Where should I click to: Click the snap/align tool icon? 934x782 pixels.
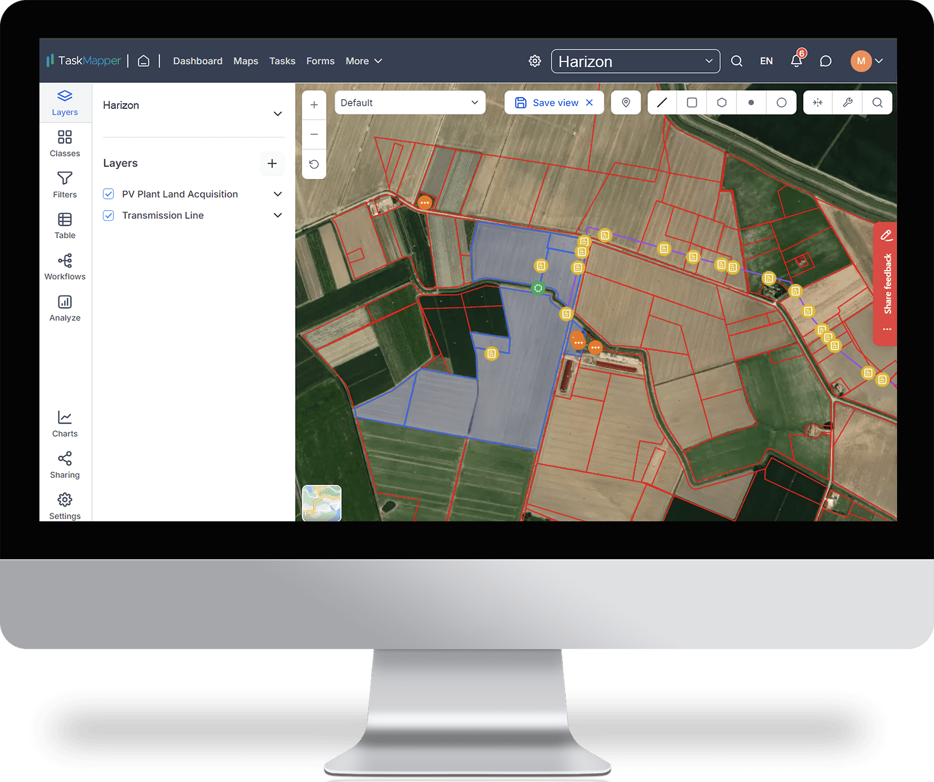(x=818, y=103)
